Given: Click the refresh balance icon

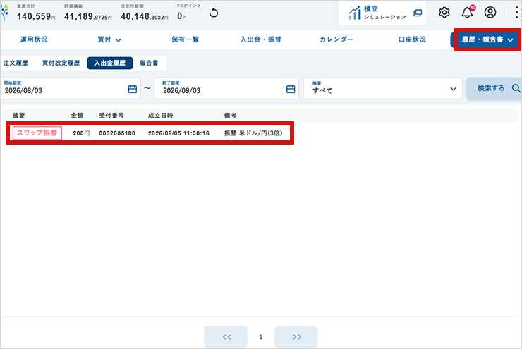Looking at the screenshot, I should click(214, 13).
